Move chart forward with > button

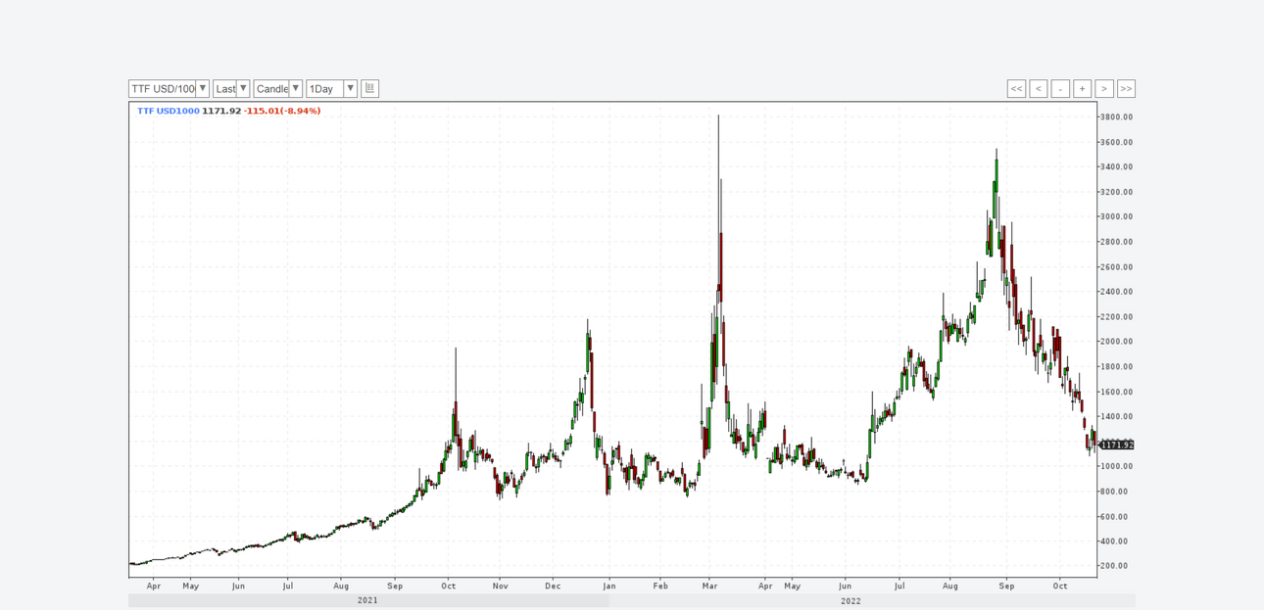[1104, 89]
